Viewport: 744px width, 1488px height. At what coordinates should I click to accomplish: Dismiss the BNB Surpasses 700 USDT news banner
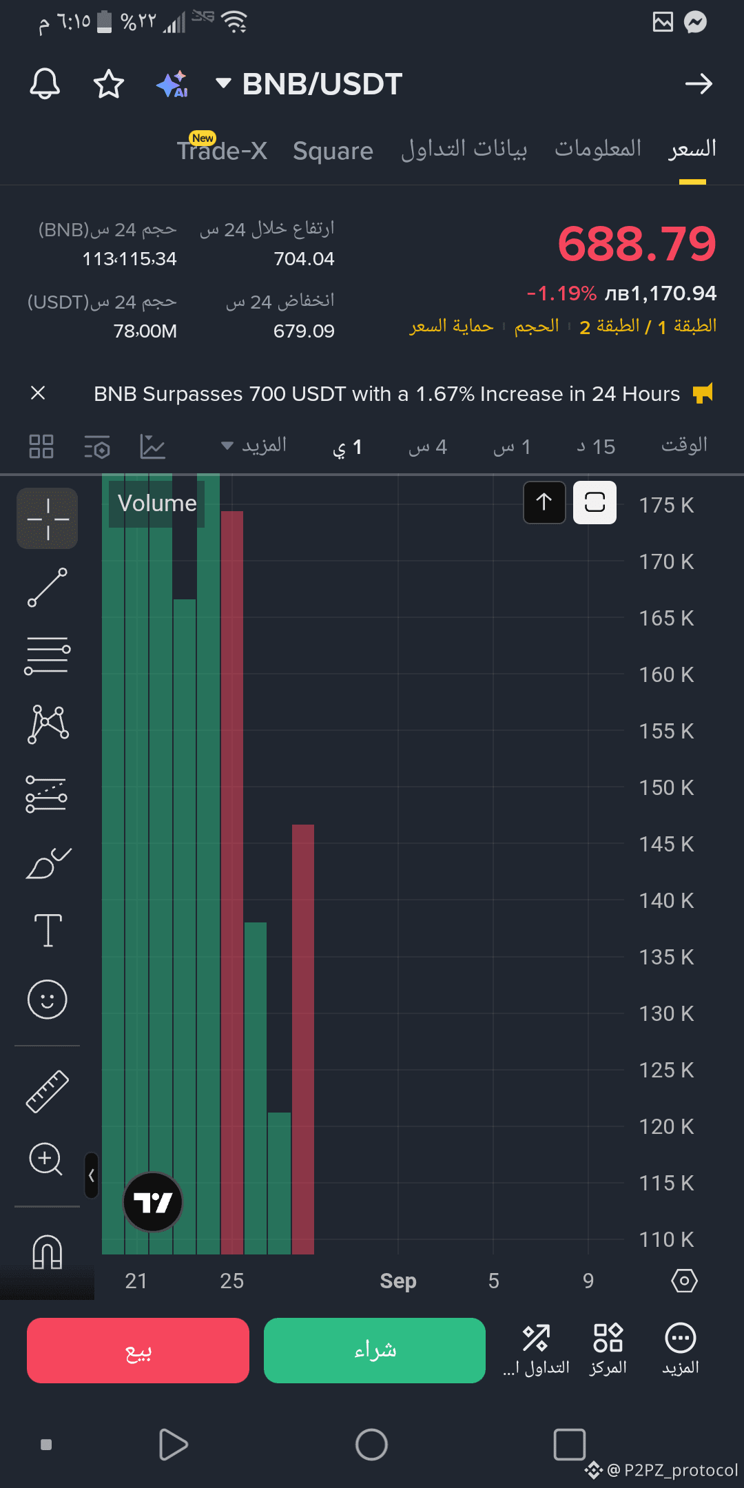(38, 393)
